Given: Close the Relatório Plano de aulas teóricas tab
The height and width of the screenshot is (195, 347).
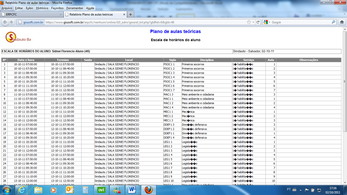Looking at the screenshot, I should pyautogui.click(x=124, y=14).
